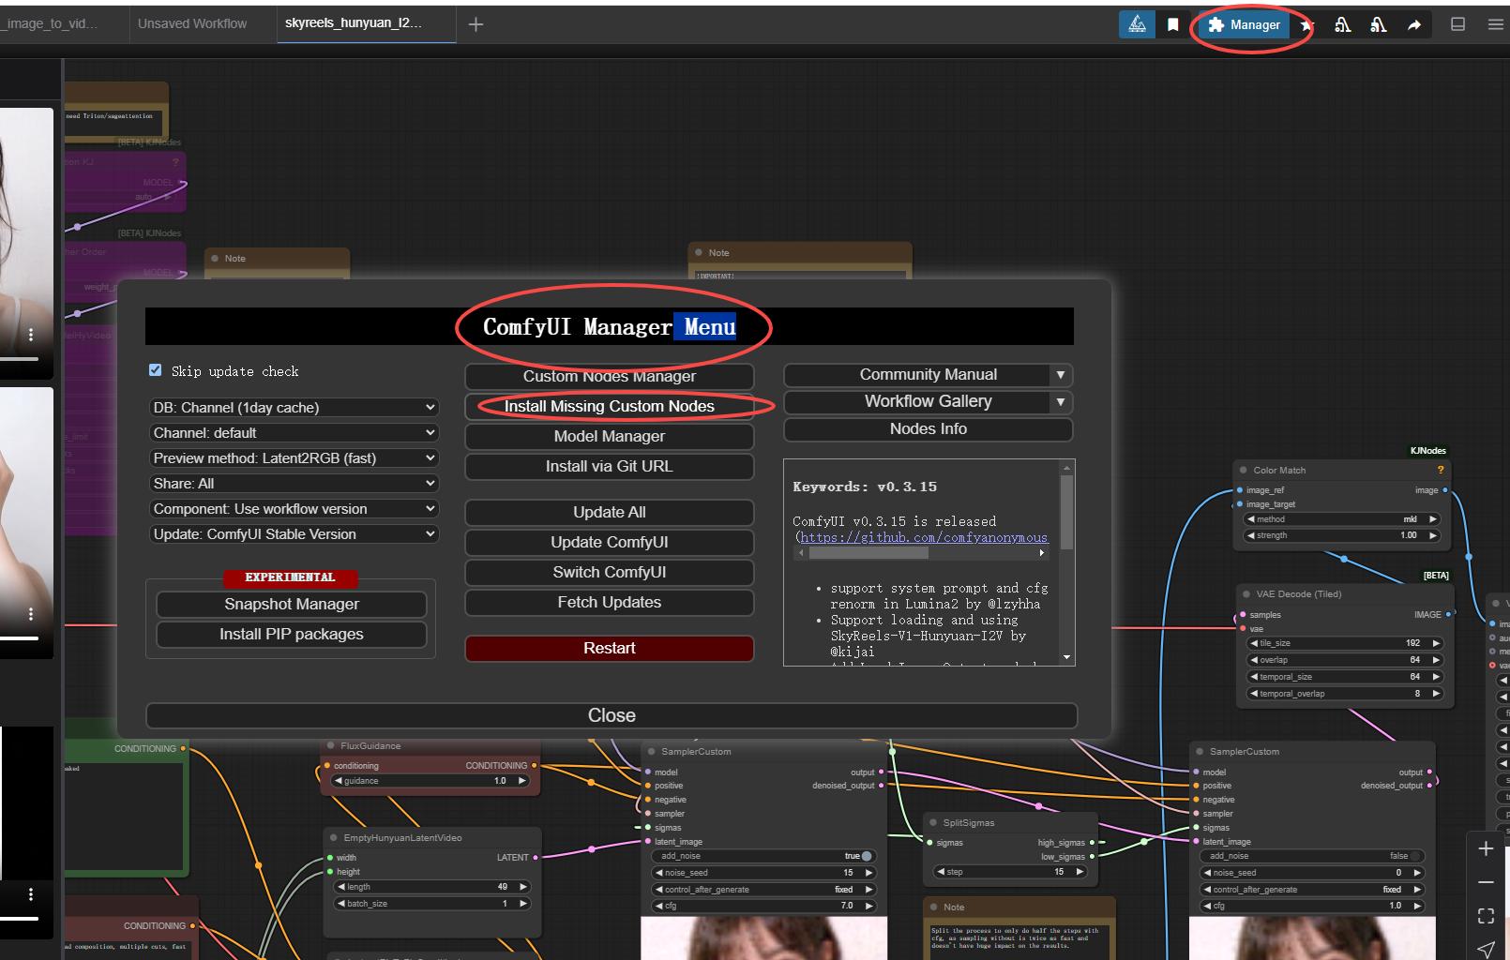Screen dimensions: 1510x960
Task: Click the star icon beside Manager
Action: pyautogui.click(x=1307, y=25)
